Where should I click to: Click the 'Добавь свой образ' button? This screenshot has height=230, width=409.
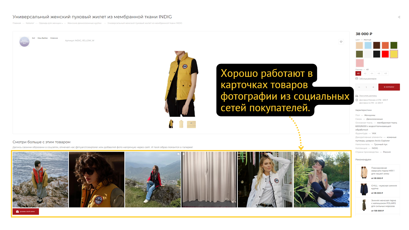click(x=26, y=212)
